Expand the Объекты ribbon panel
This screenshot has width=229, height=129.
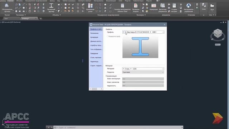(x=57, y=15)
